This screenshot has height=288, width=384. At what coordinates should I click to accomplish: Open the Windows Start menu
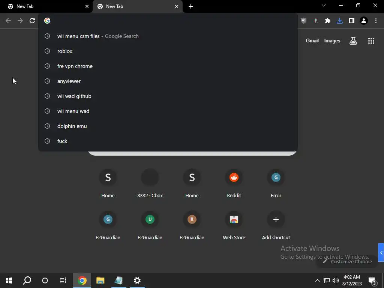pyautogui.click(x=9, y=280)
